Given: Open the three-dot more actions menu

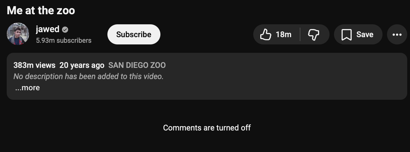Looking at the screenshot, I should (397, 35).
